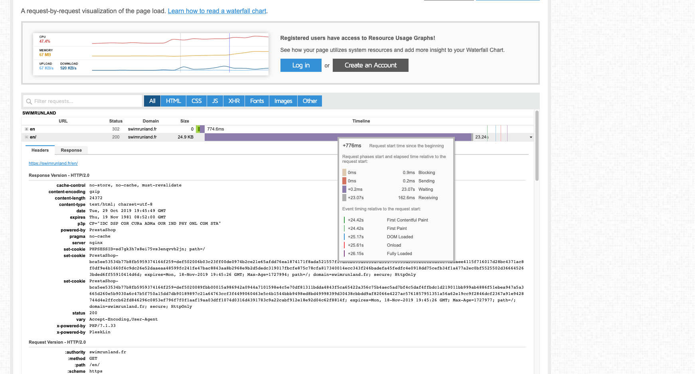Click the 'Waiting' 23.07s tooltip entry
The height and width of the screenshot is (374, 695).
(426, 189)
